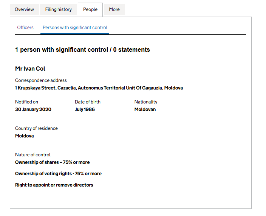Click the '1 person with significant control' heading
Screen dimensions: 266x216
click(x=82, y=50)
